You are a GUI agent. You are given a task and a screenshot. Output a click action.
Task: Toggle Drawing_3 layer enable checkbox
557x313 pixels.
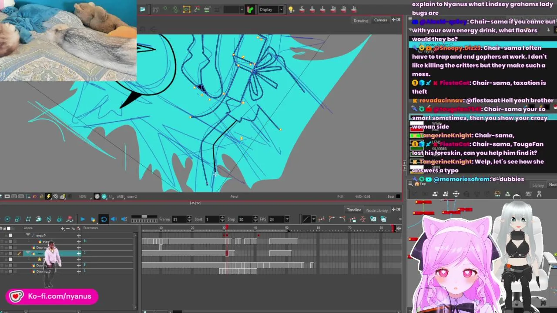coord(10,271)
